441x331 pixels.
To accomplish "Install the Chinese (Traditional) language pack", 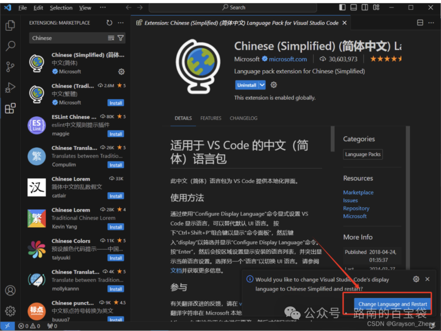I will coord(116,103).
